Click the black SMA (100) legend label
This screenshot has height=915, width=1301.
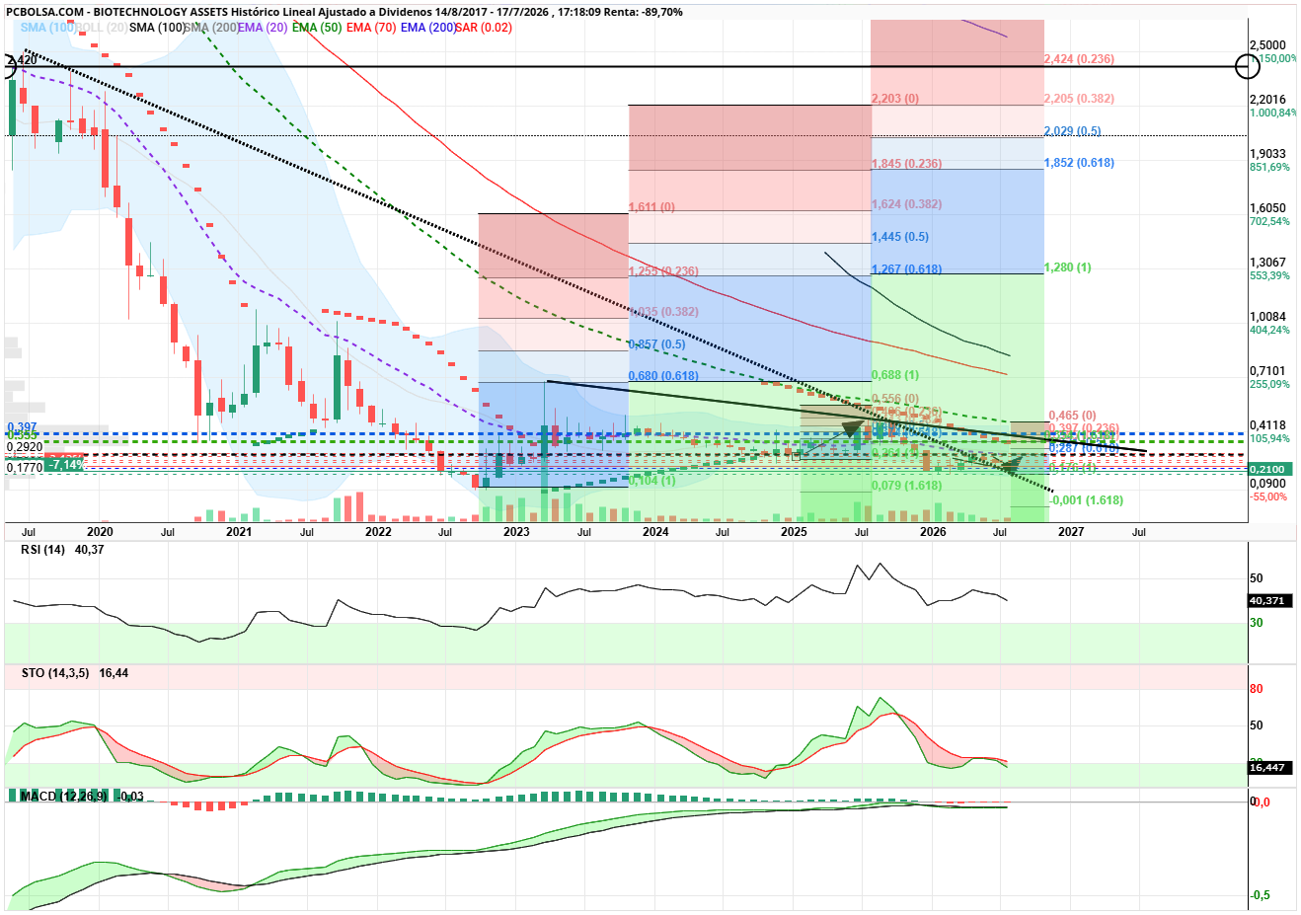click(x=157, y=28)
